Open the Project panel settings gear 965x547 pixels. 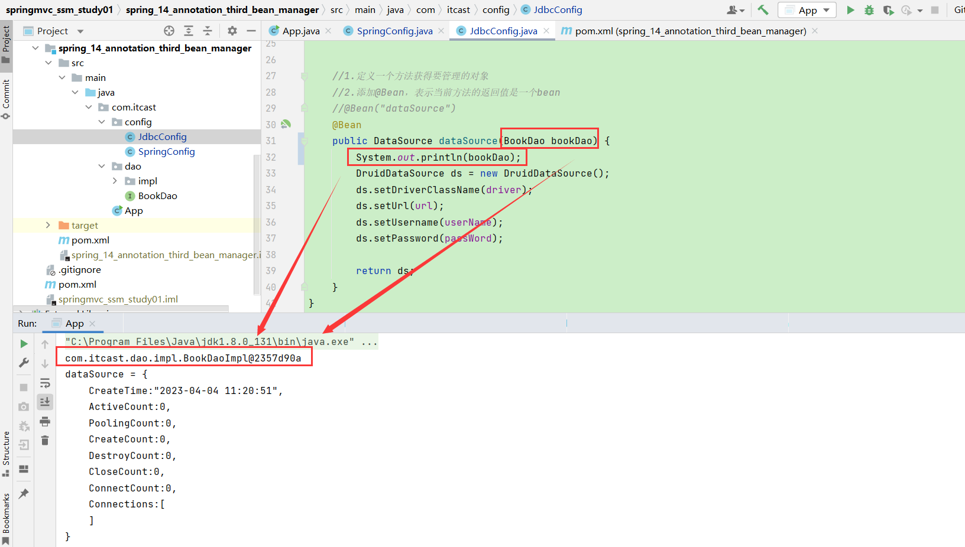coord(232,31)
